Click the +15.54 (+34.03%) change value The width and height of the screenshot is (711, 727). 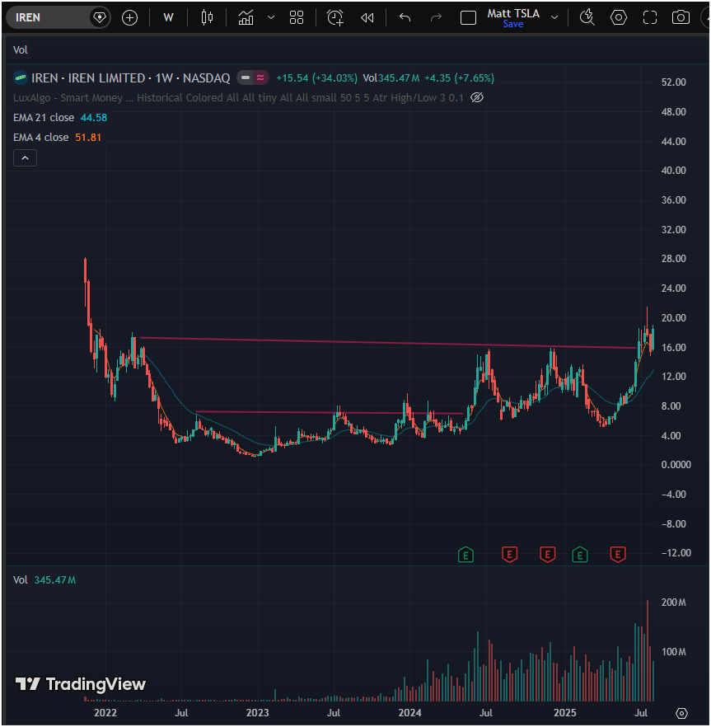click(316, 77)
